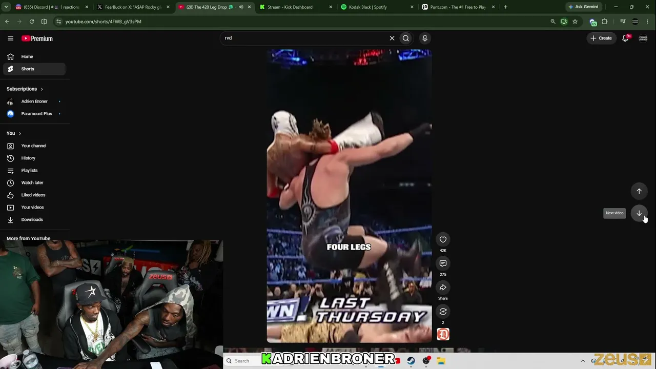The height and width of the screenshot is (369, 656).
Task: Bookmark this page with star icon
Action: tap(575, 22)
